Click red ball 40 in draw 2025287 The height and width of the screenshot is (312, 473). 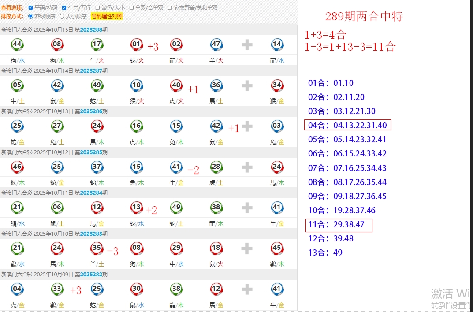[176, 85]
